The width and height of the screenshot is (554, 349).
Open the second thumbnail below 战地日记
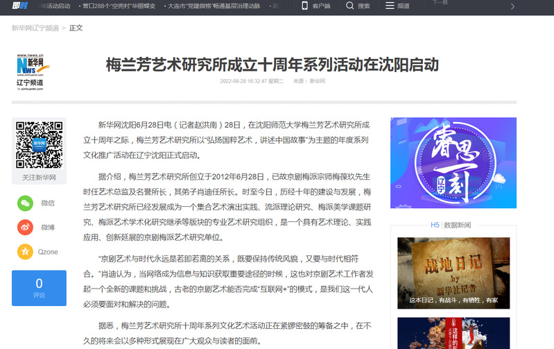click(453, 333)
